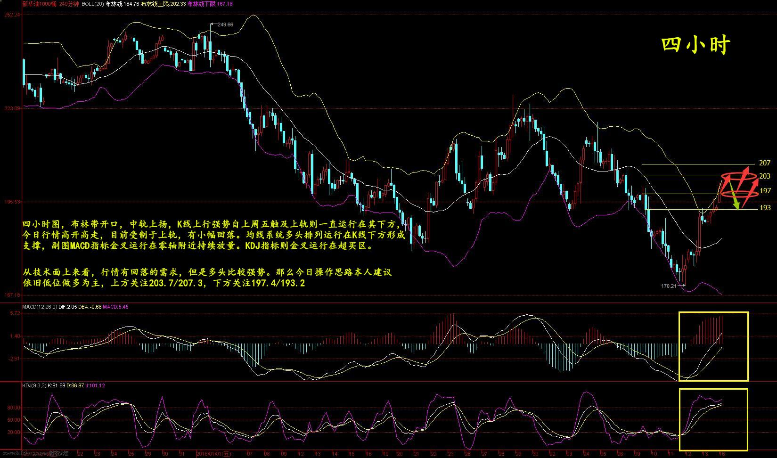Open the MACD(12,26,9) indicator label
Image resolution: width=777 pixels, height=458 pixels.
[41, 307]
